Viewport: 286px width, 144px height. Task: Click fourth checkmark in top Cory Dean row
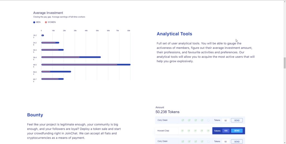202,120
